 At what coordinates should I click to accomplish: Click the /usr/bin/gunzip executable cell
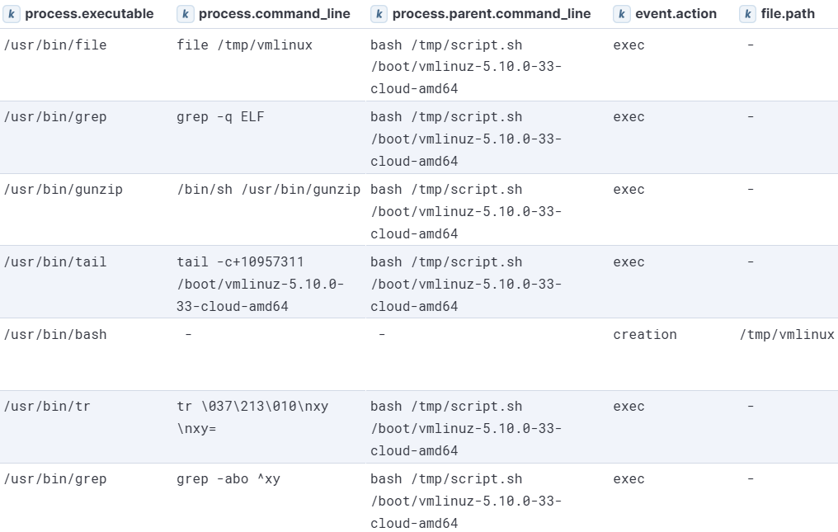[64, 190]
